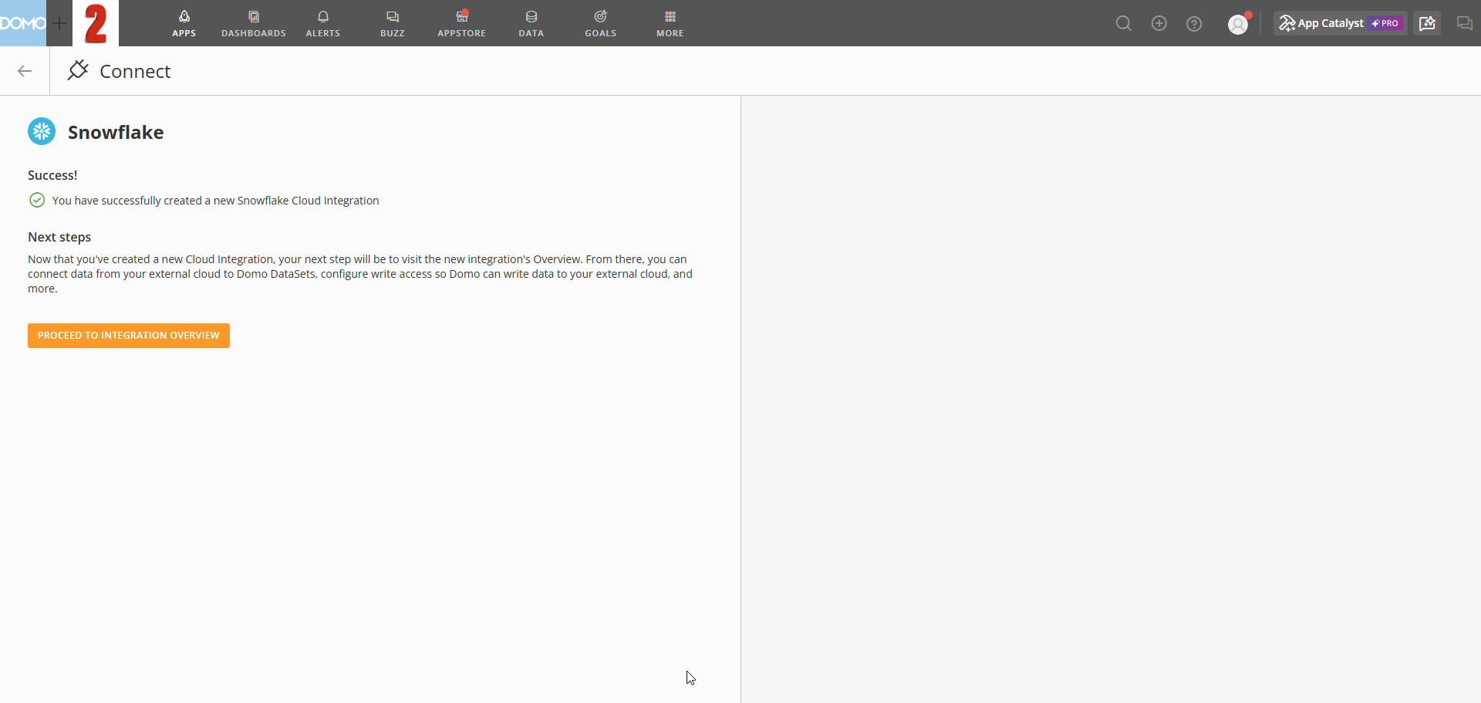Open the Goals section
This screenshot has height=703, width=1481.
[x=601, y=23]
